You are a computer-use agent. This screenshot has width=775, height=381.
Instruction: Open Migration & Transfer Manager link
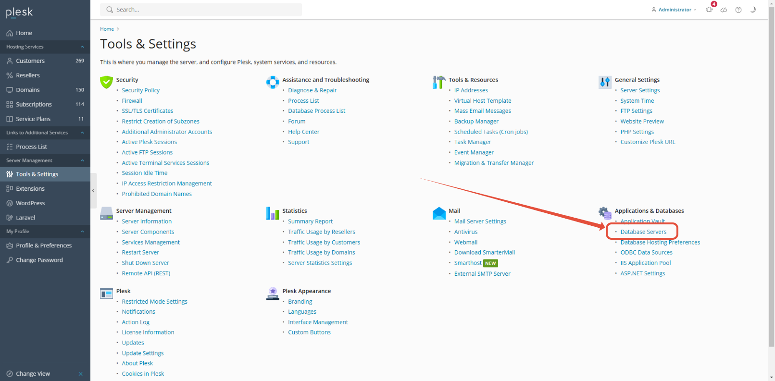click(x=494, y=163)
